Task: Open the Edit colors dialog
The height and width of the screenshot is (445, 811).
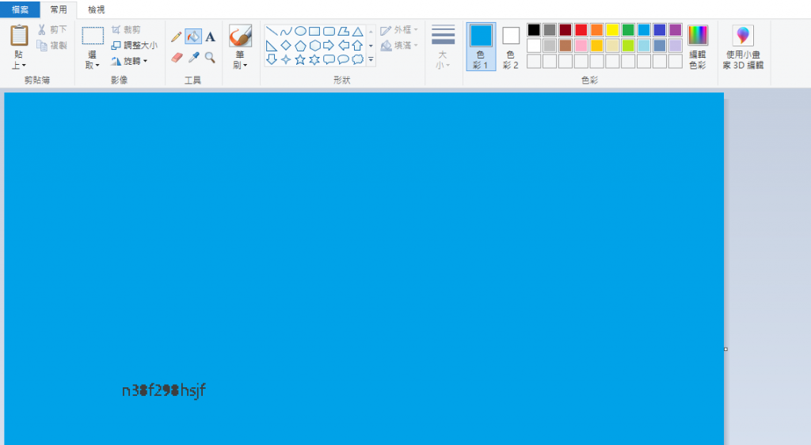Action: coord(697,47)
